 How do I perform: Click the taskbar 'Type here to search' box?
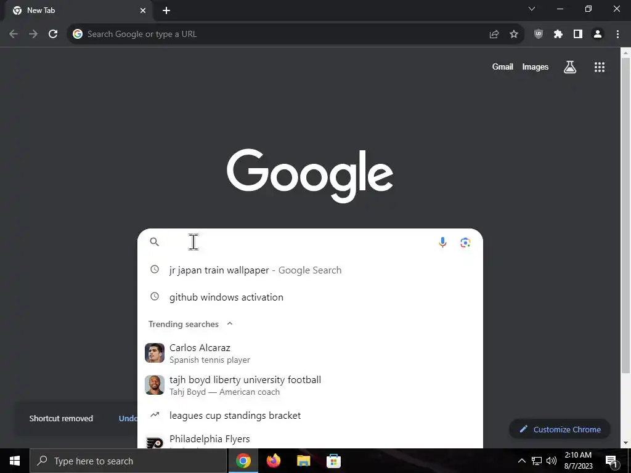[x=128, y=461]
